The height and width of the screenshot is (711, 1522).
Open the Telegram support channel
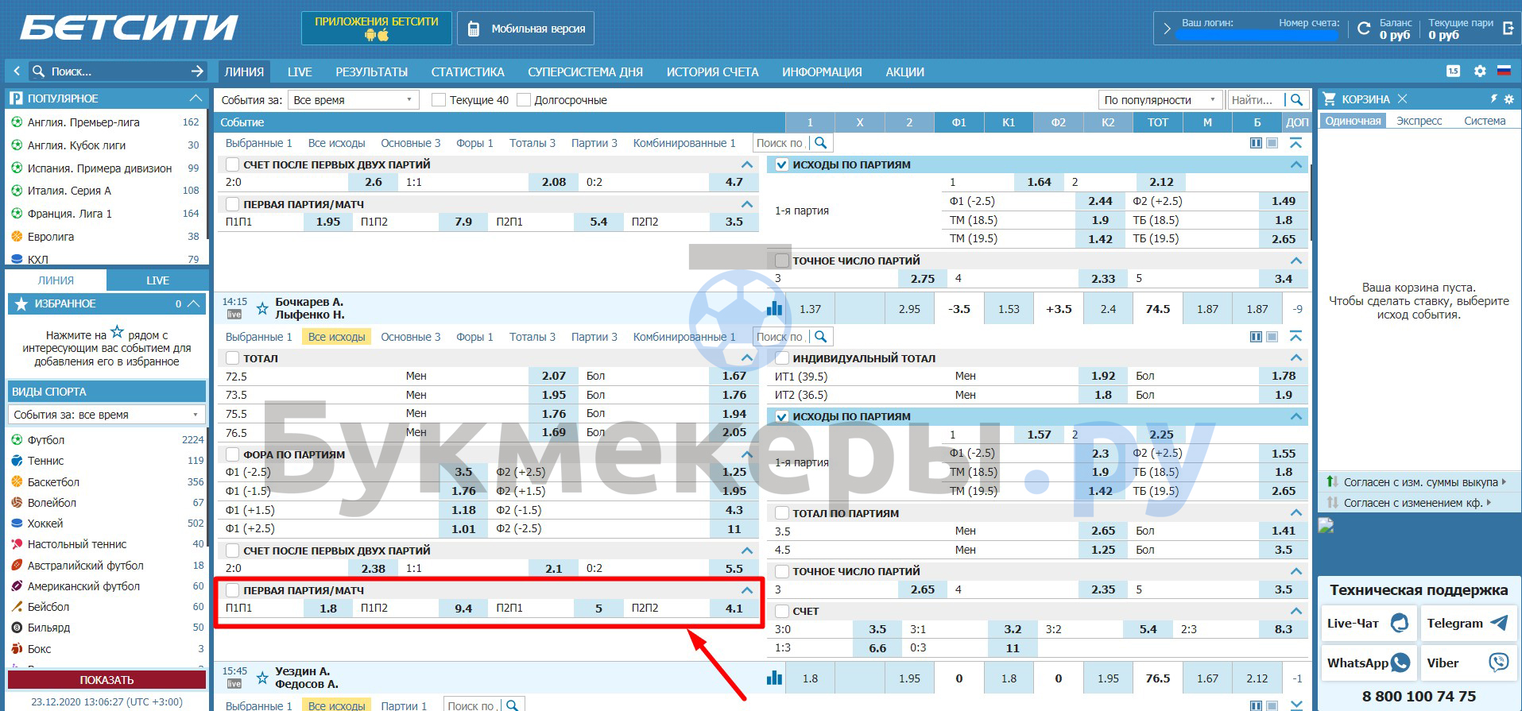pyautogui.click(x=1467, y=624)
